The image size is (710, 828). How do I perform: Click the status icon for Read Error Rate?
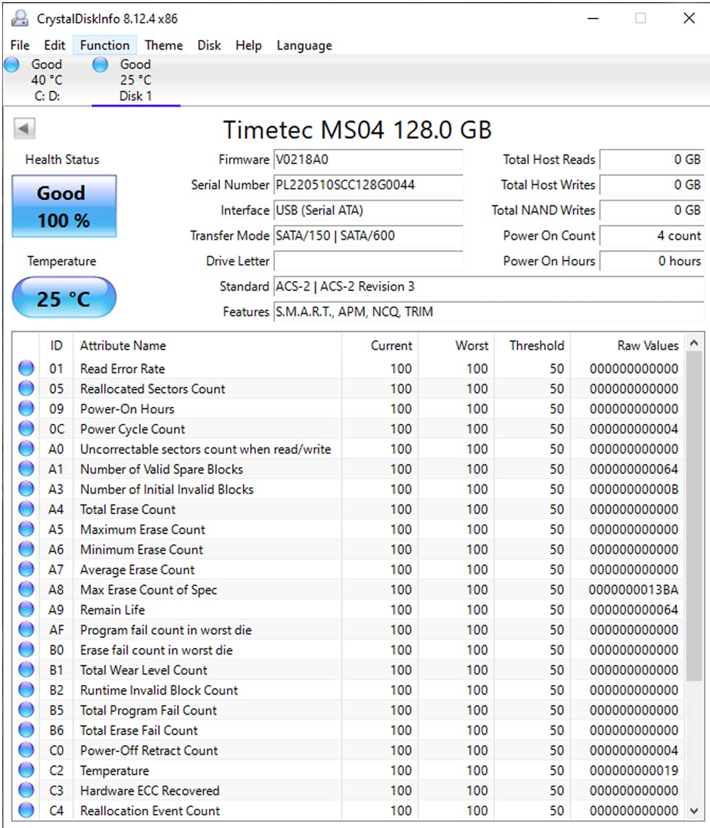click(26, 369)
